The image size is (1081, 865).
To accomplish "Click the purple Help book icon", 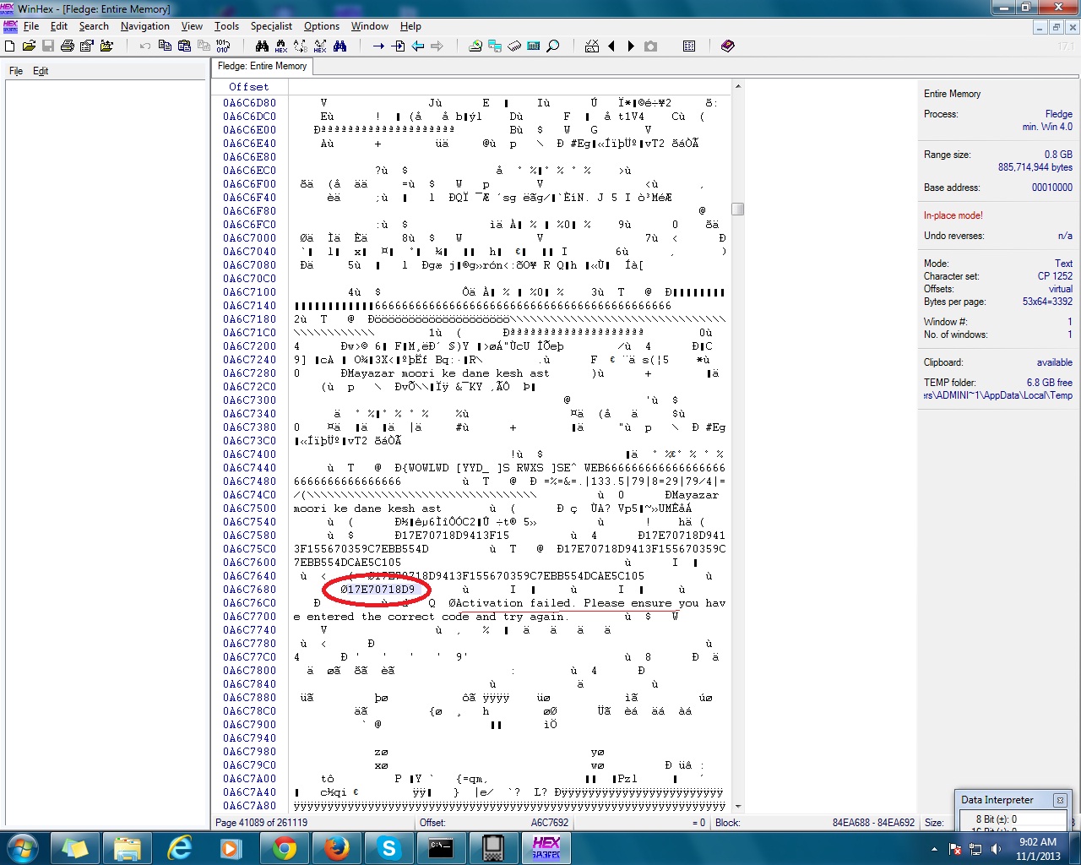I will tap(728, 46).
